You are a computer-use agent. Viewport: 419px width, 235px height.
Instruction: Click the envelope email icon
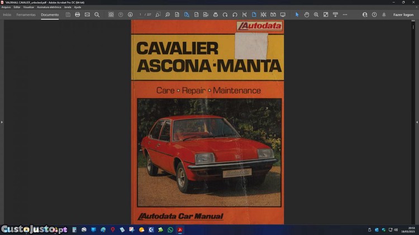pos(87,15)
